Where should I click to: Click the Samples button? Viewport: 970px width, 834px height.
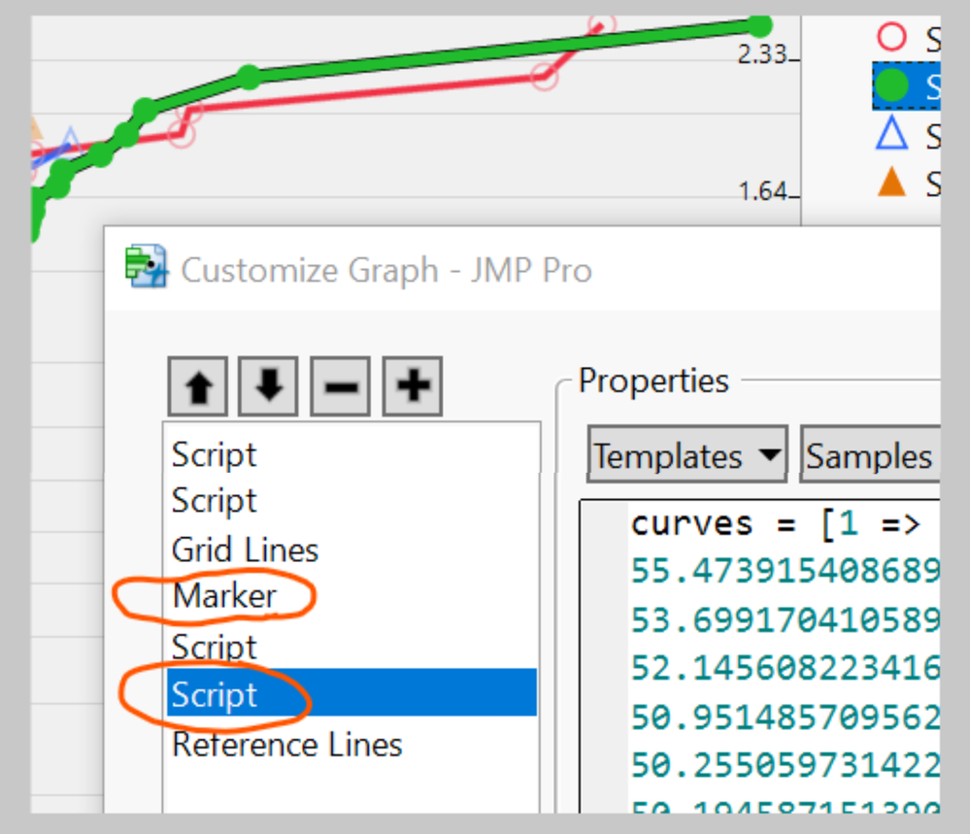click(x=871, y=454)
